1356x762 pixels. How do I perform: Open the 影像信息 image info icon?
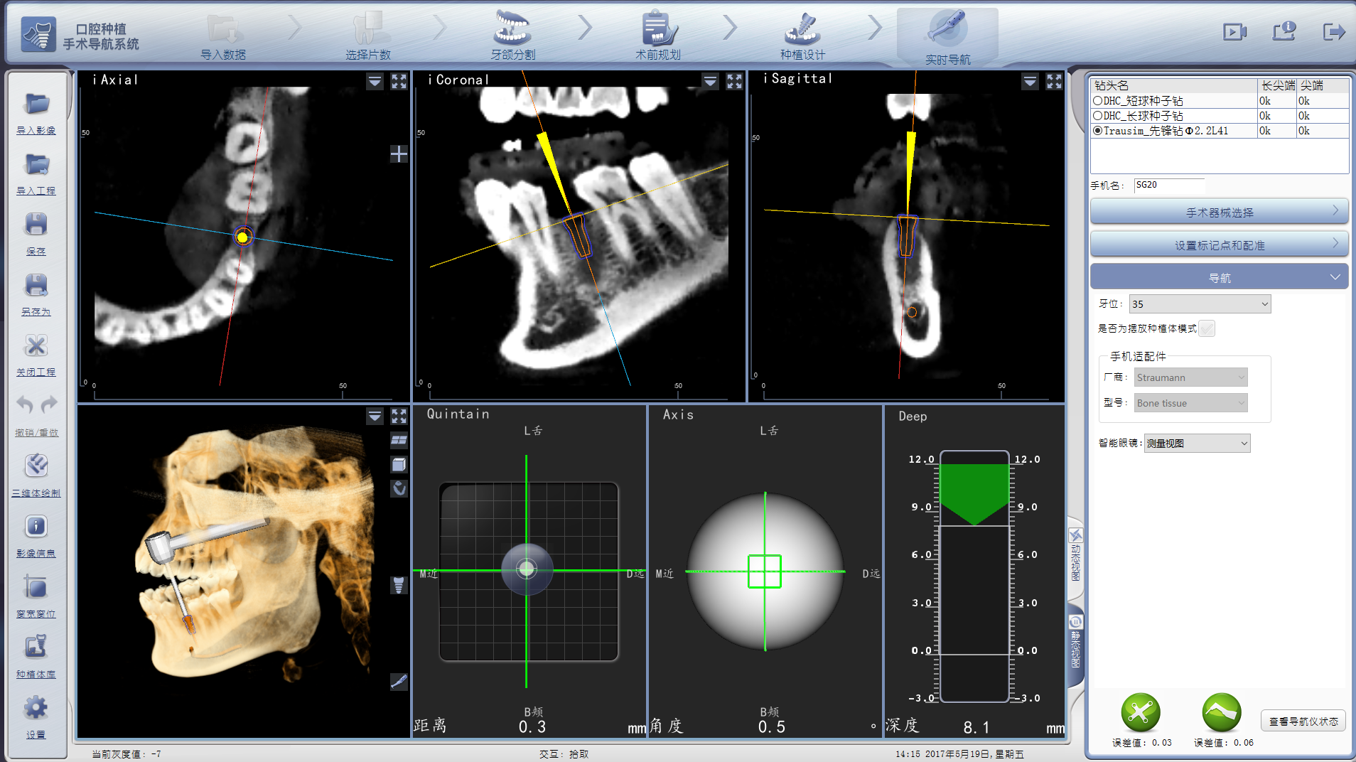pos(36,528)
